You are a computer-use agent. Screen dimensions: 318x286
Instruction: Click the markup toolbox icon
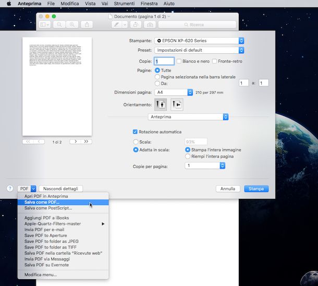click(150, 25)
